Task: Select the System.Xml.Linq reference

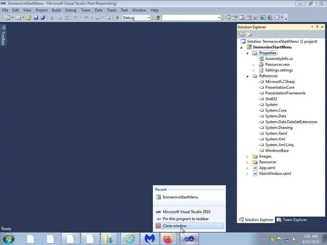Action: 279,145
